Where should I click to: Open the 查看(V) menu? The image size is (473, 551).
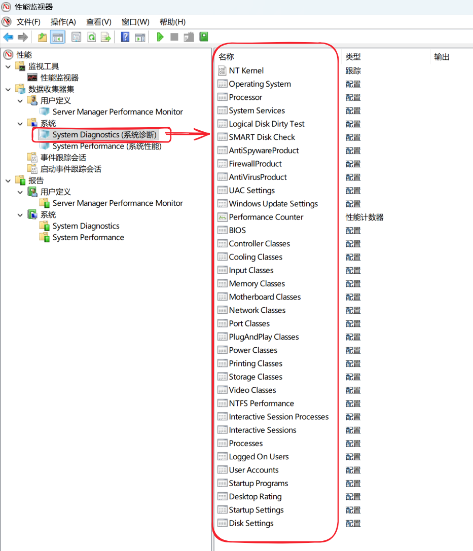tap(99, 22)
